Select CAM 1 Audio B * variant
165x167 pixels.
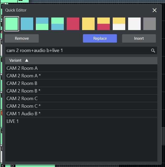tap(24, 114)
